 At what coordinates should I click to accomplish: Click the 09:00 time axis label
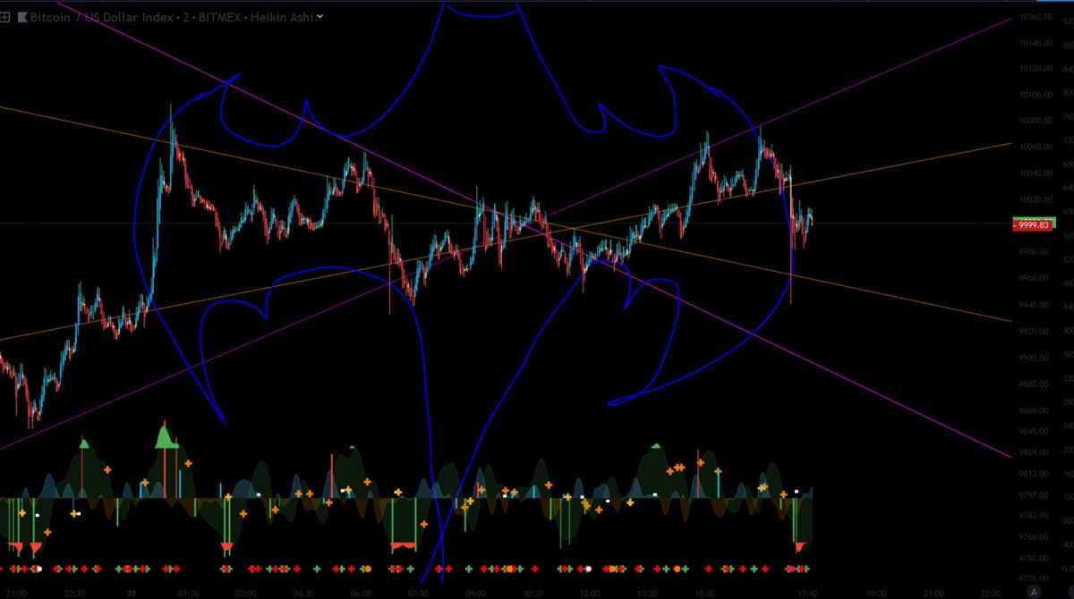point(475,592)
